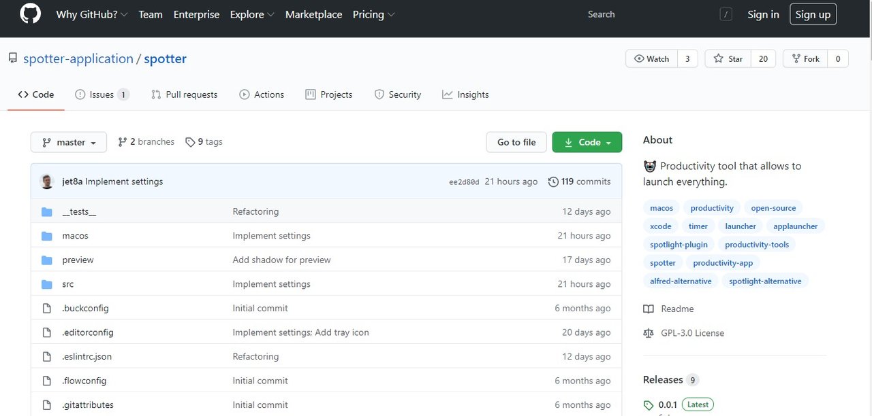Viewport: 872px width, 416px height.
Task: Open the 119 commits history link
Action: [580, 181]
